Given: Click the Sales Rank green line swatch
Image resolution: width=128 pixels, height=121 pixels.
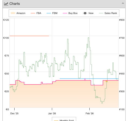Looking at the screenshot, I should click(x=101, y=13).
